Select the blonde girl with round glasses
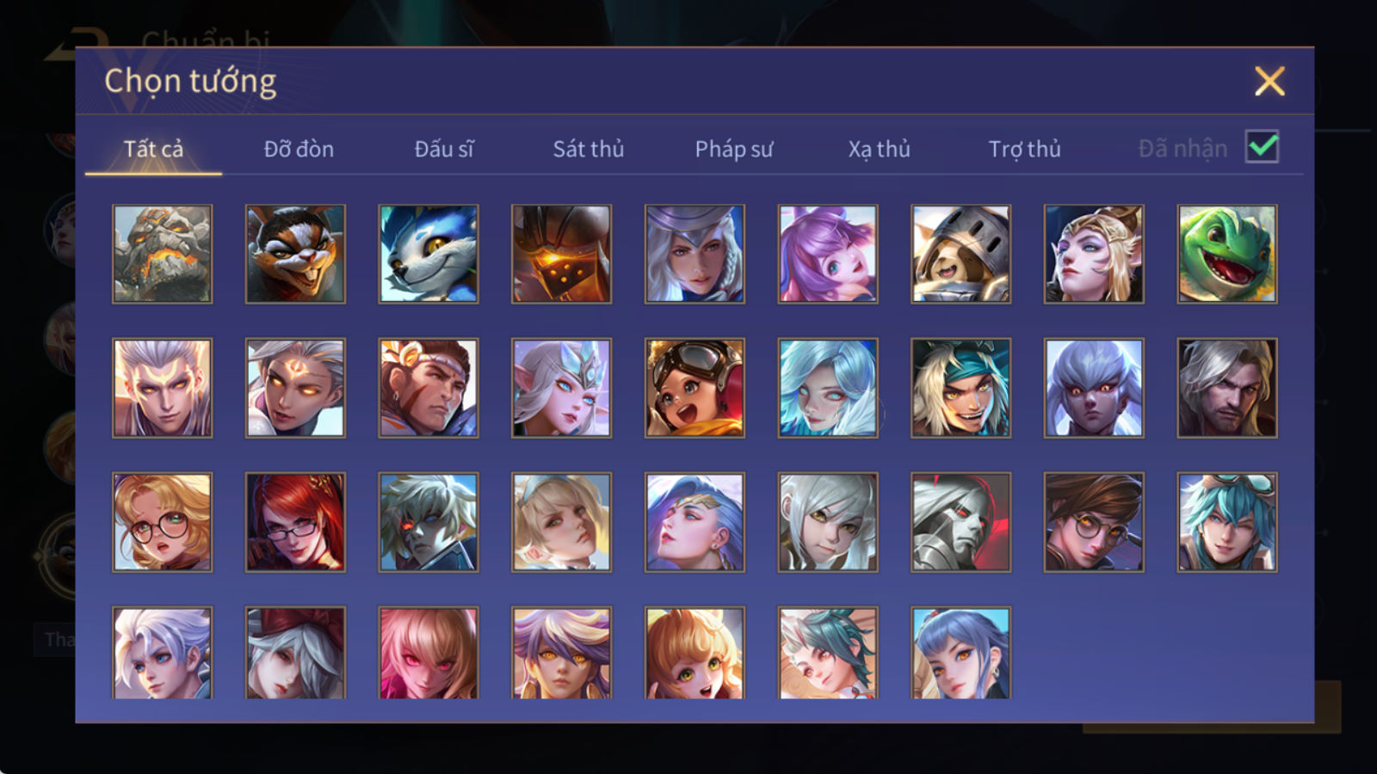Image resolution: width=1377 pixels, height=774 pixels. [162, 522]
